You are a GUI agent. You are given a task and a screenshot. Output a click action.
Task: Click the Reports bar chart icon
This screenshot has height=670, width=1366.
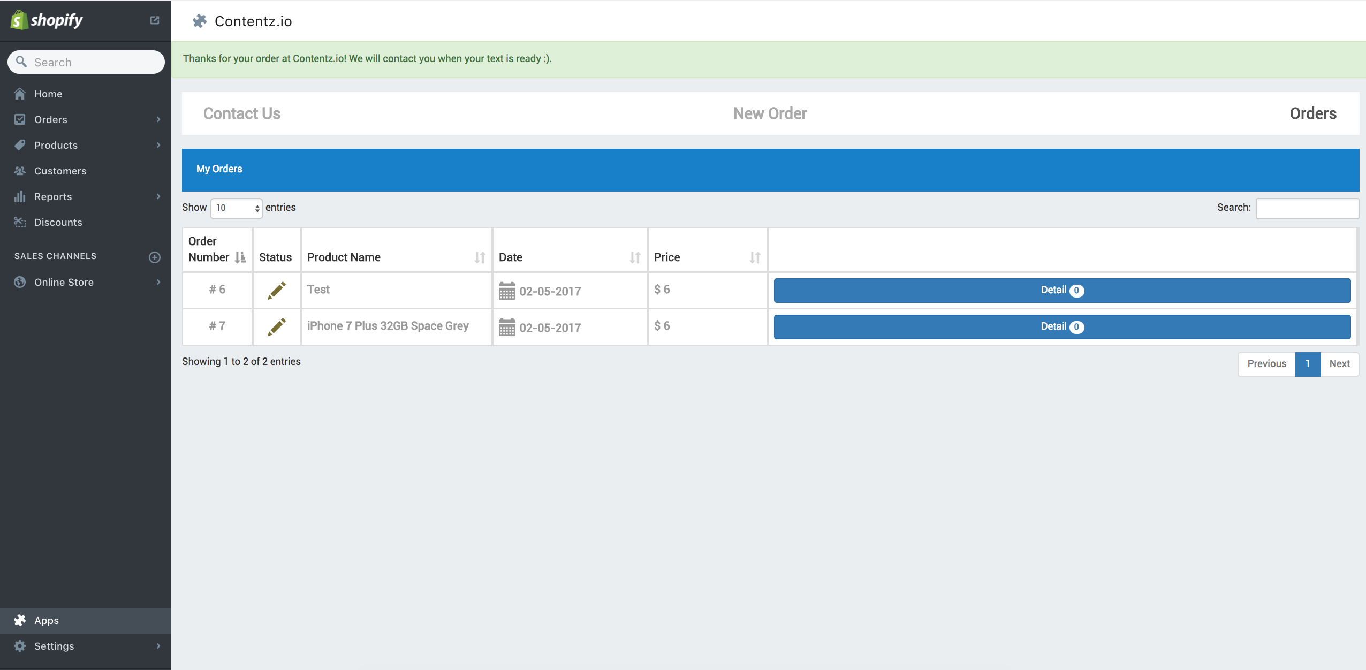20,196
